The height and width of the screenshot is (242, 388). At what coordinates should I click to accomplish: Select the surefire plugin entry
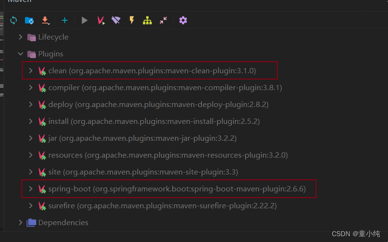click(x=157, y=206)
